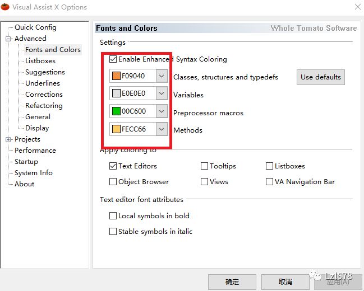Image resolution: width=364 pixels, height=291 pixels.
Task: Open Startup options page
Action: [x=26, y=162]
